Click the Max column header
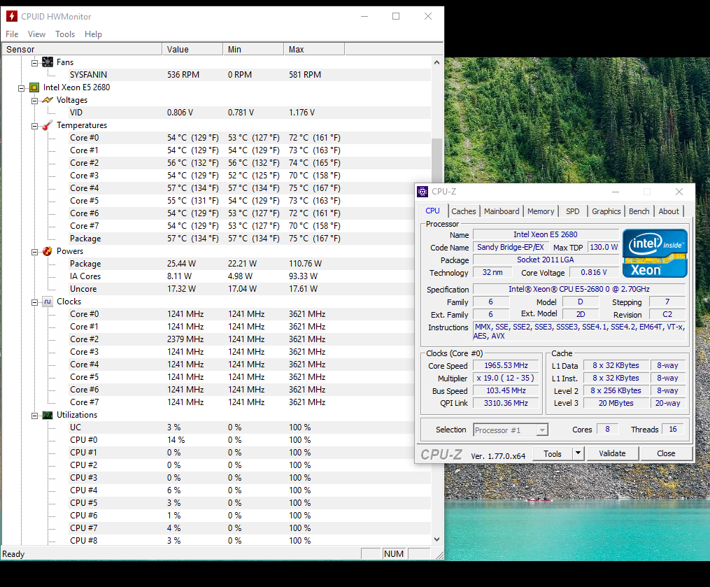This screenshot has height=587, width=710. coord(314,50)
